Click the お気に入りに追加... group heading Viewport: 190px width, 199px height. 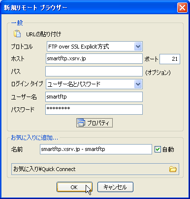[34, 138]
